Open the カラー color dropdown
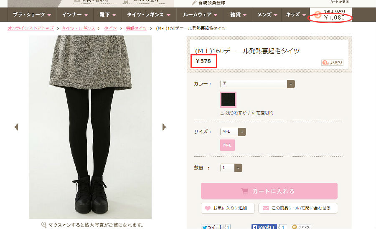Viewport: 376px width, 229px height. pos(257,84)
